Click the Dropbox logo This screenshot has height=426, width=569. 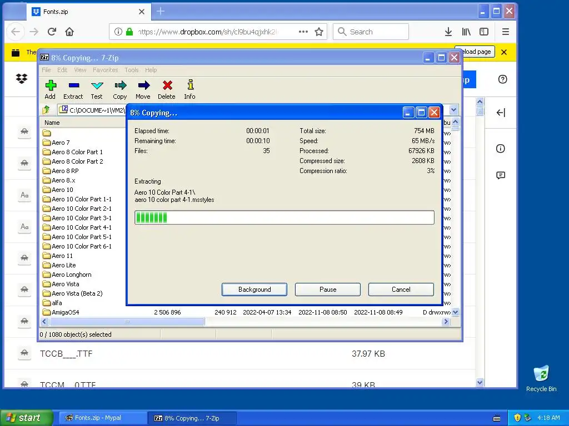click(22, 79)
